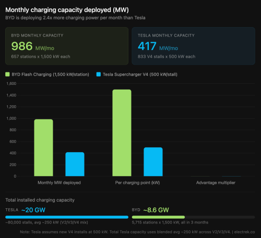Click the Tesla ~20 GW progress bar
Viewport: 261px width, 238px height.
click(67, 217)
